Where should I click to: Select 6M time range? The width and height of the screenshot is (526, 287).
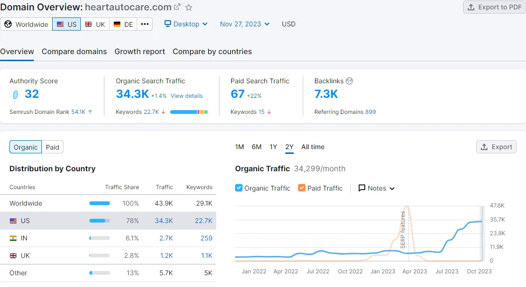click(257, 147)
